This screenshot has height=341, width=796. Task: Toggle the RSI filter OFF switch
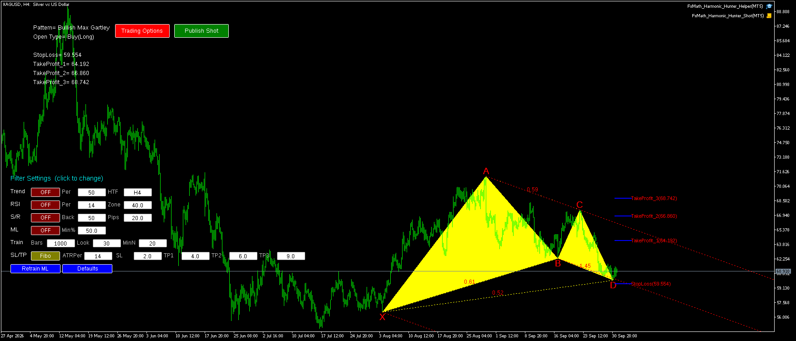(x=45, y=205)
